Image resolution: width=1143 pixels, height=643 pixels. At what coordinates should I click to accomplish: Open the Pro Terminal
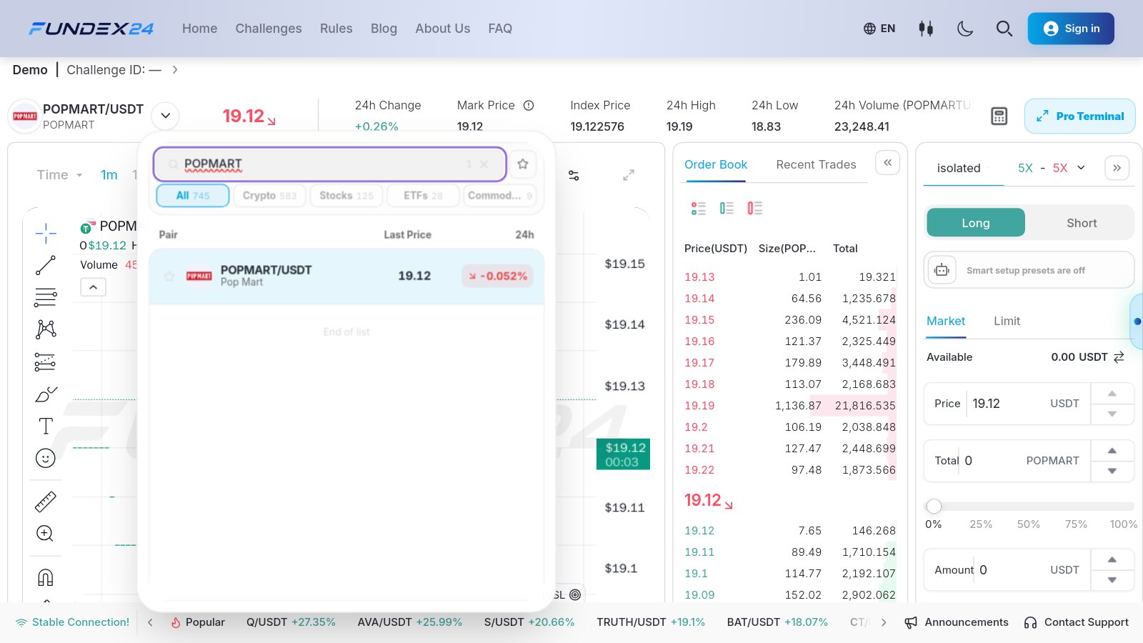tap(1079, 116)
